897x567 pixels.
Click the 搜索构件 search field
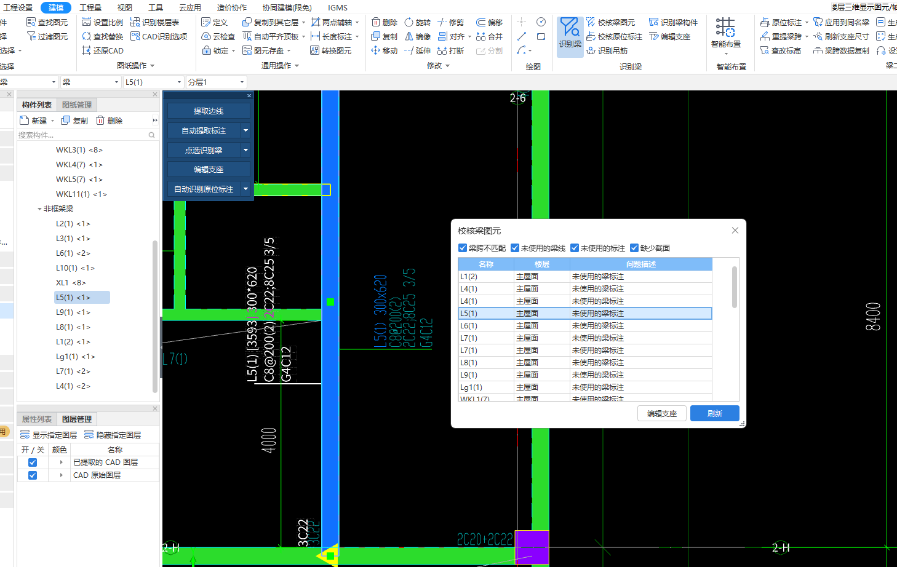click(x=87, y=135)
